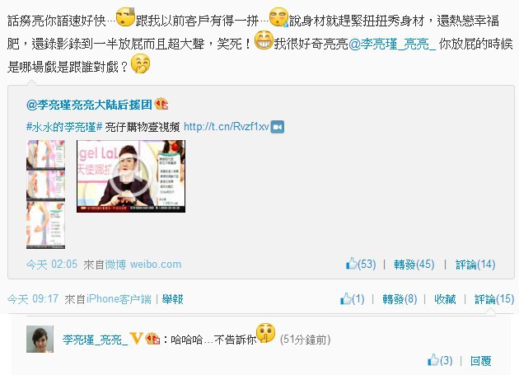Viewport: 519px width, 375px height.
Task: Play the shopping channel video thumbnail
Action: (131, 176)
